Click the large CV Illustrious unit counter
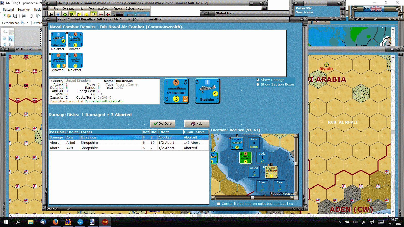The width and height of the screenshot is (404, 227). pos(176,91)
